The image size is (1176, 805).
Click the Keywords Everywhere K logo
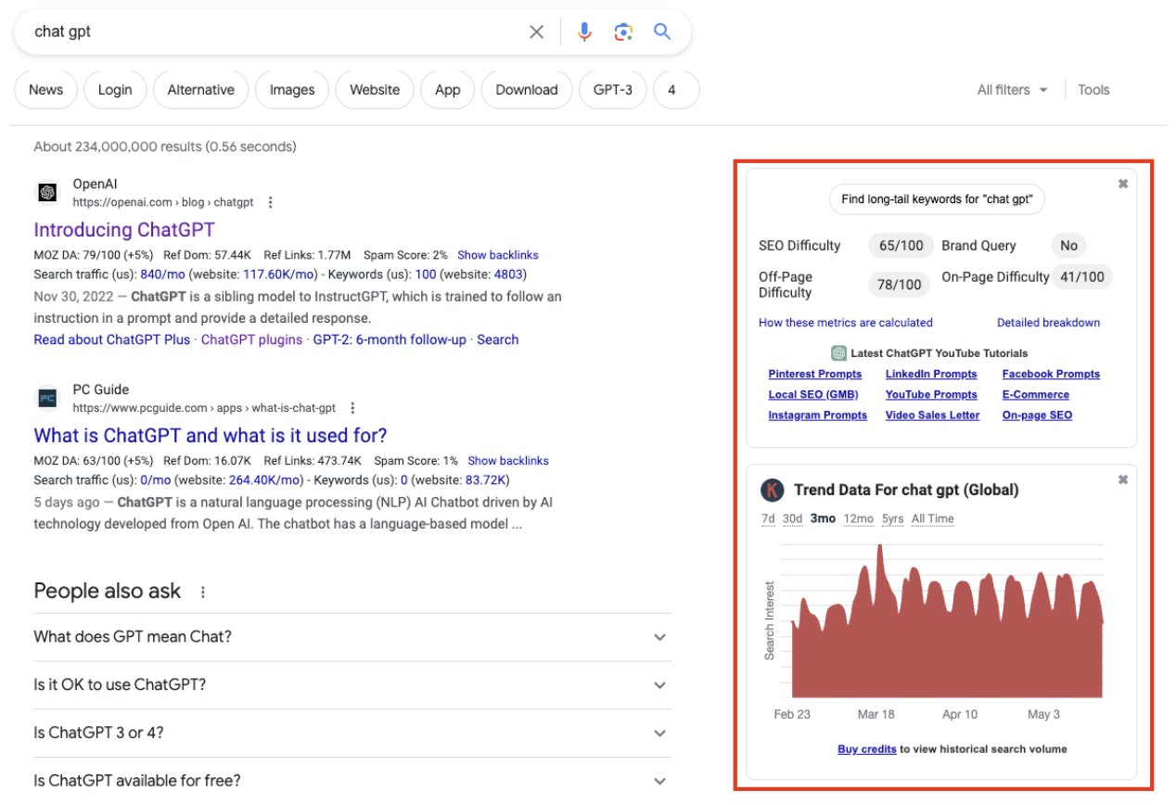(772, 490)
